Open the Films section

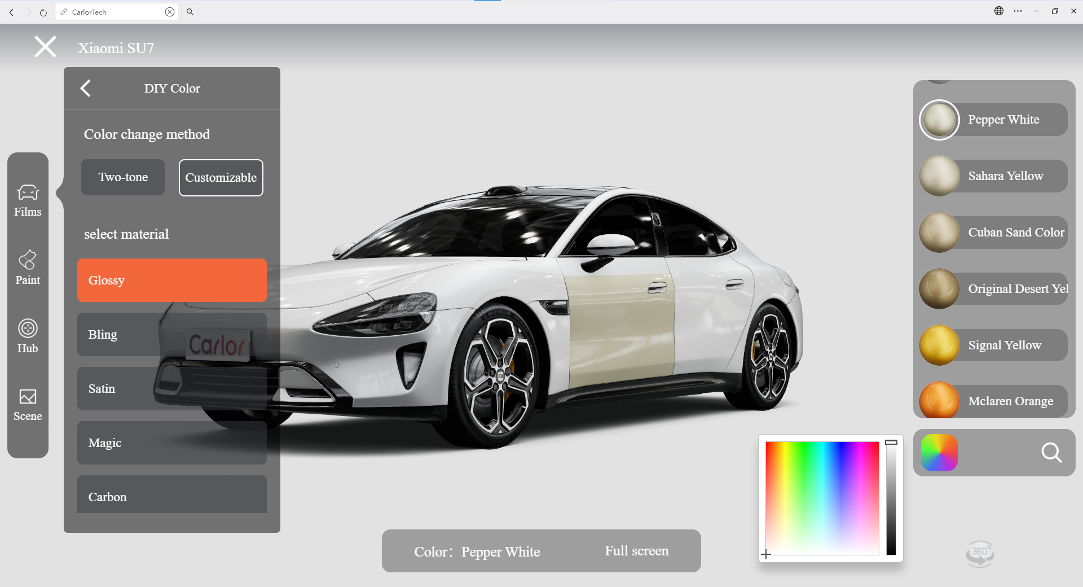point(28,200)
